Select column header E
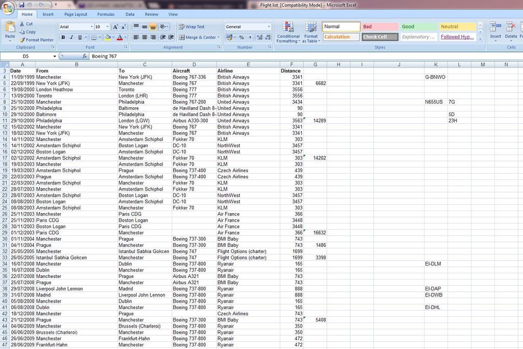Viewport: 523px width, 349px height. (248, 64)
